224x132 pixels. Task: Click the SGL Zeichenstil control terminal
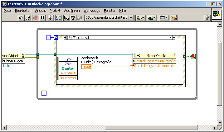click(x=86, y=67)
